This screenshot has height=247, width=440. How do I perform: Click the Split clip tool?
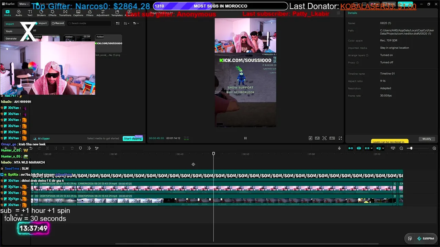pyautogui.click(x=47, y=148)
